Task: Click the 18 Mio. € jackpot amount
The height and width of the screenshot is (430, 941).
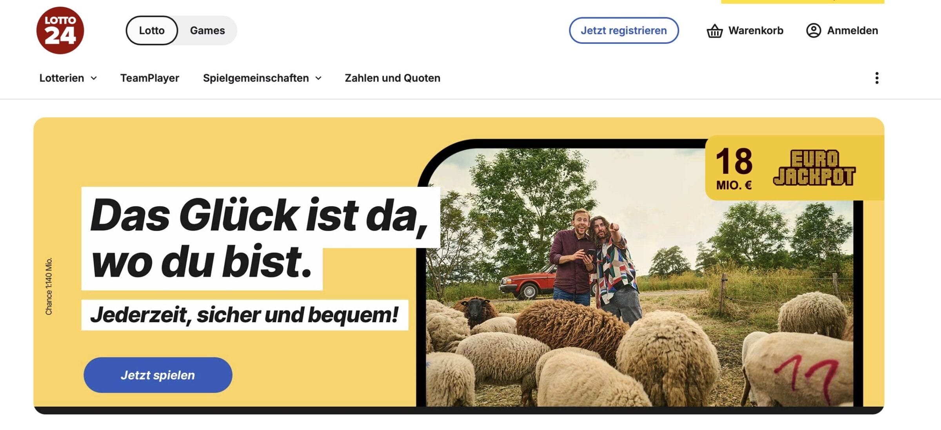Action: point(734,168)
